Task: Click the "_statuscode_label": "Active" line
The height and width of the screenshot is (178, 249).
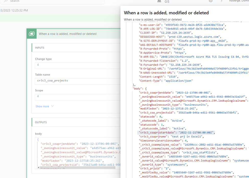Action: (163, 128)
